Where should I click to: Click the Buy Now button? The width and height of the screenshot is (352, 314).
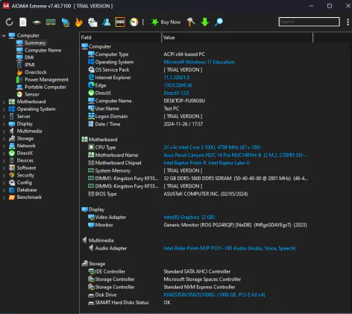pyautogui.click(x=166, y=22)
